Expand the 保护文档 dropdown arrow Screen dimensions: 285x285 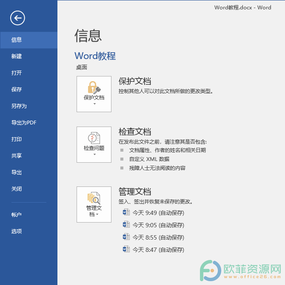pyautogui.click(x=94, y=104)
